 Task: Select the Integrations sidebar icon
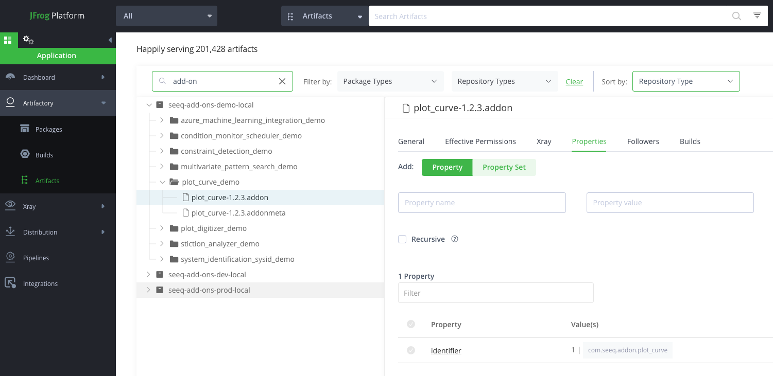(10, 283)
